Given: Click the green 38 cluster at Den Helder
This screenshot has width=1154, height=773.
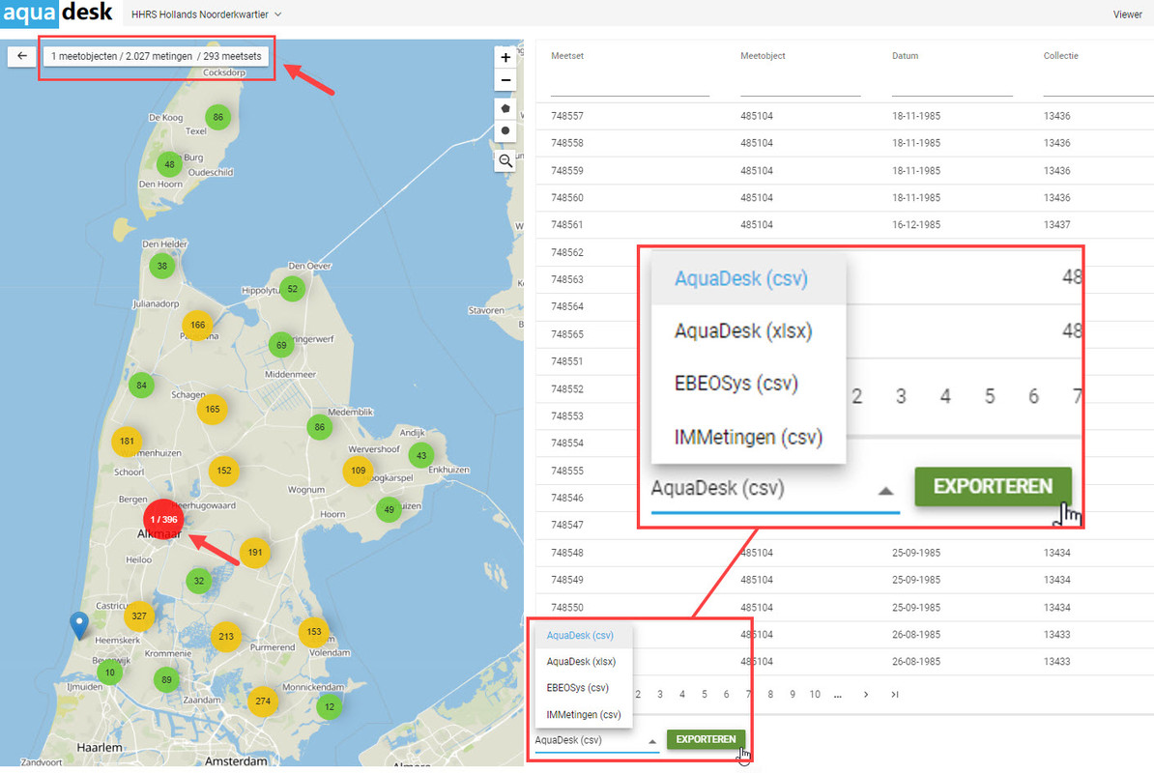Looking at the screenshot, I should pyautogui.click(x=162, y=266).
